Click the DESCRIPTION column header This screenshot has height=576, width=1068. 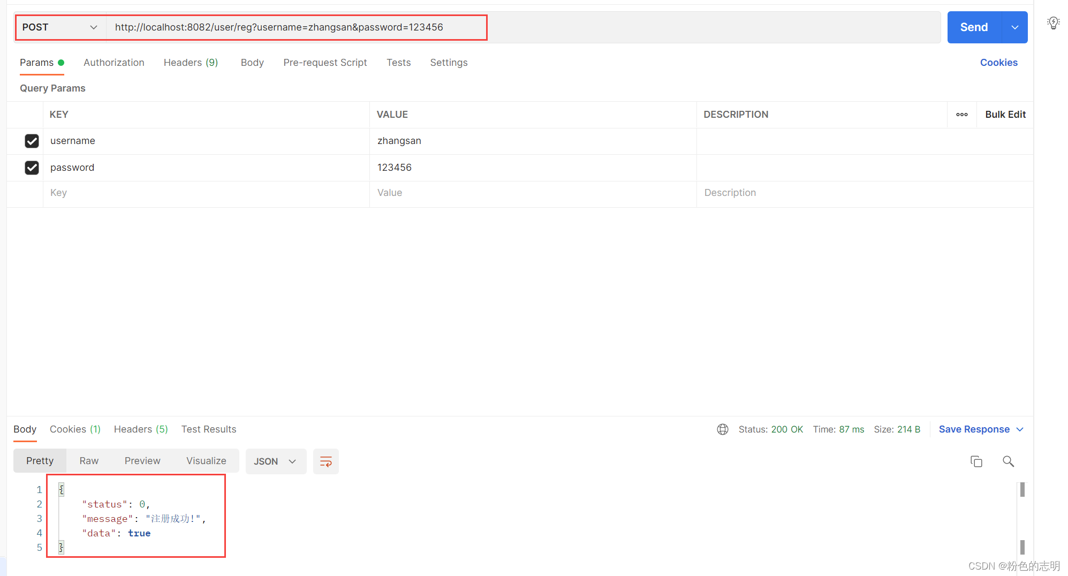(736, 115)
